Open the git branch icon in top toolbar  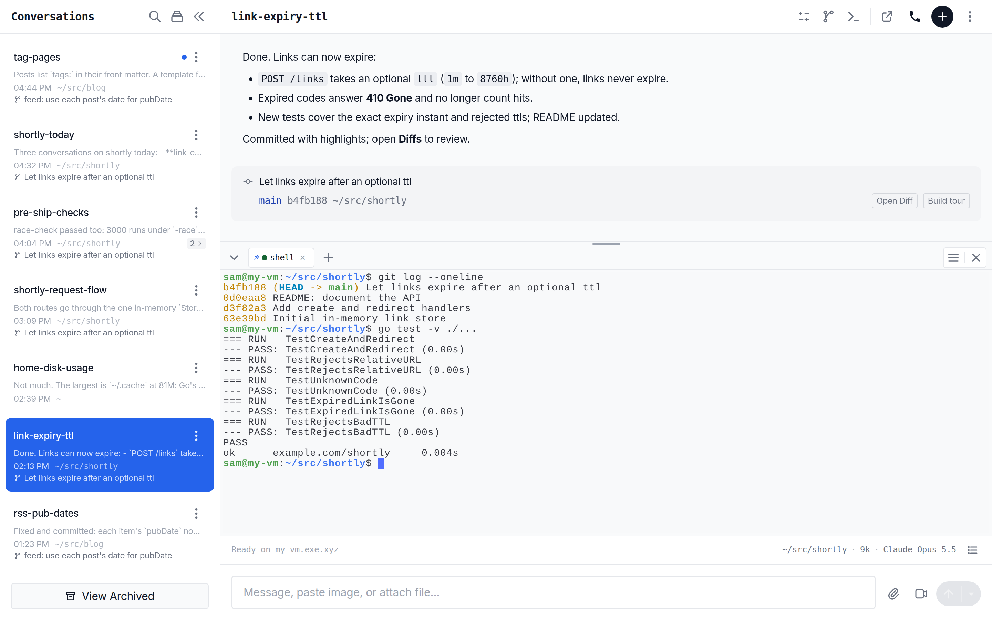[x=828, y=17]
